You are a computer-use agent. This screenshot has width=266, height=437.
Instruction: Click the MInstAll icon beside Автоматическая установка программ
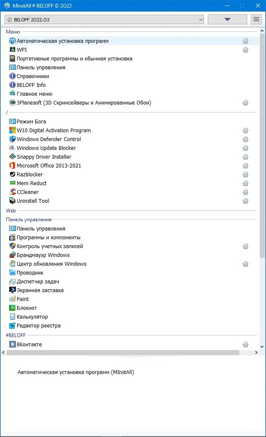click(12, 41)
